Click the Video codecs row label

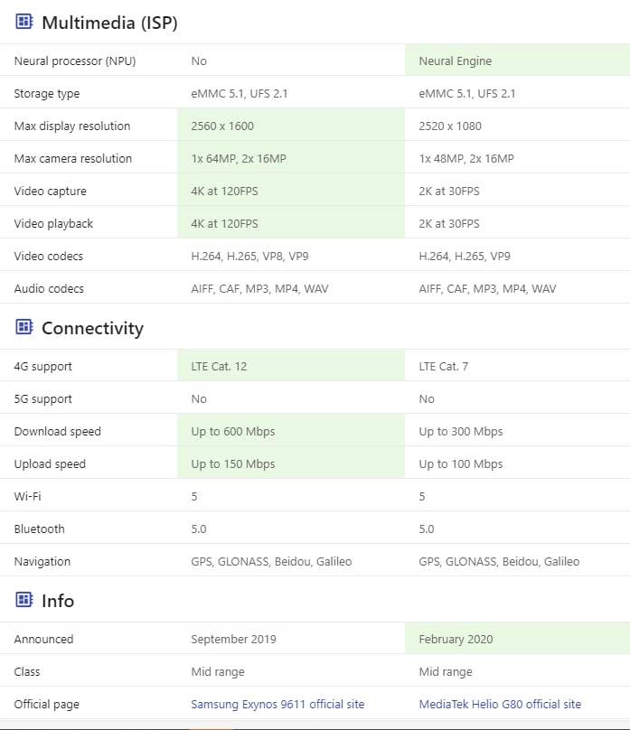pos(49,256)
